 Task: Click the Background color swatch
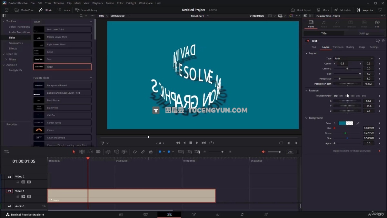[x=346, y=123]
